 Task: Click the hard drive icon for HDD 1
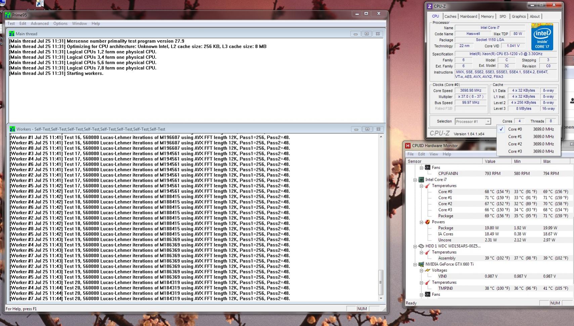tap(421, 246)
